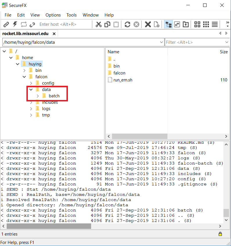Click the Quick Connect lightning icon
Screen dimensions: 231x246
15,24
